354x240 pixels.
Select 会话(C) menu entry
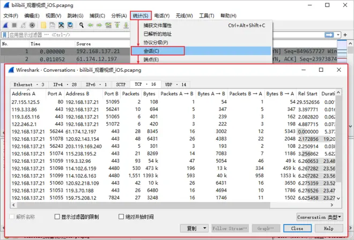pos(201,51)
